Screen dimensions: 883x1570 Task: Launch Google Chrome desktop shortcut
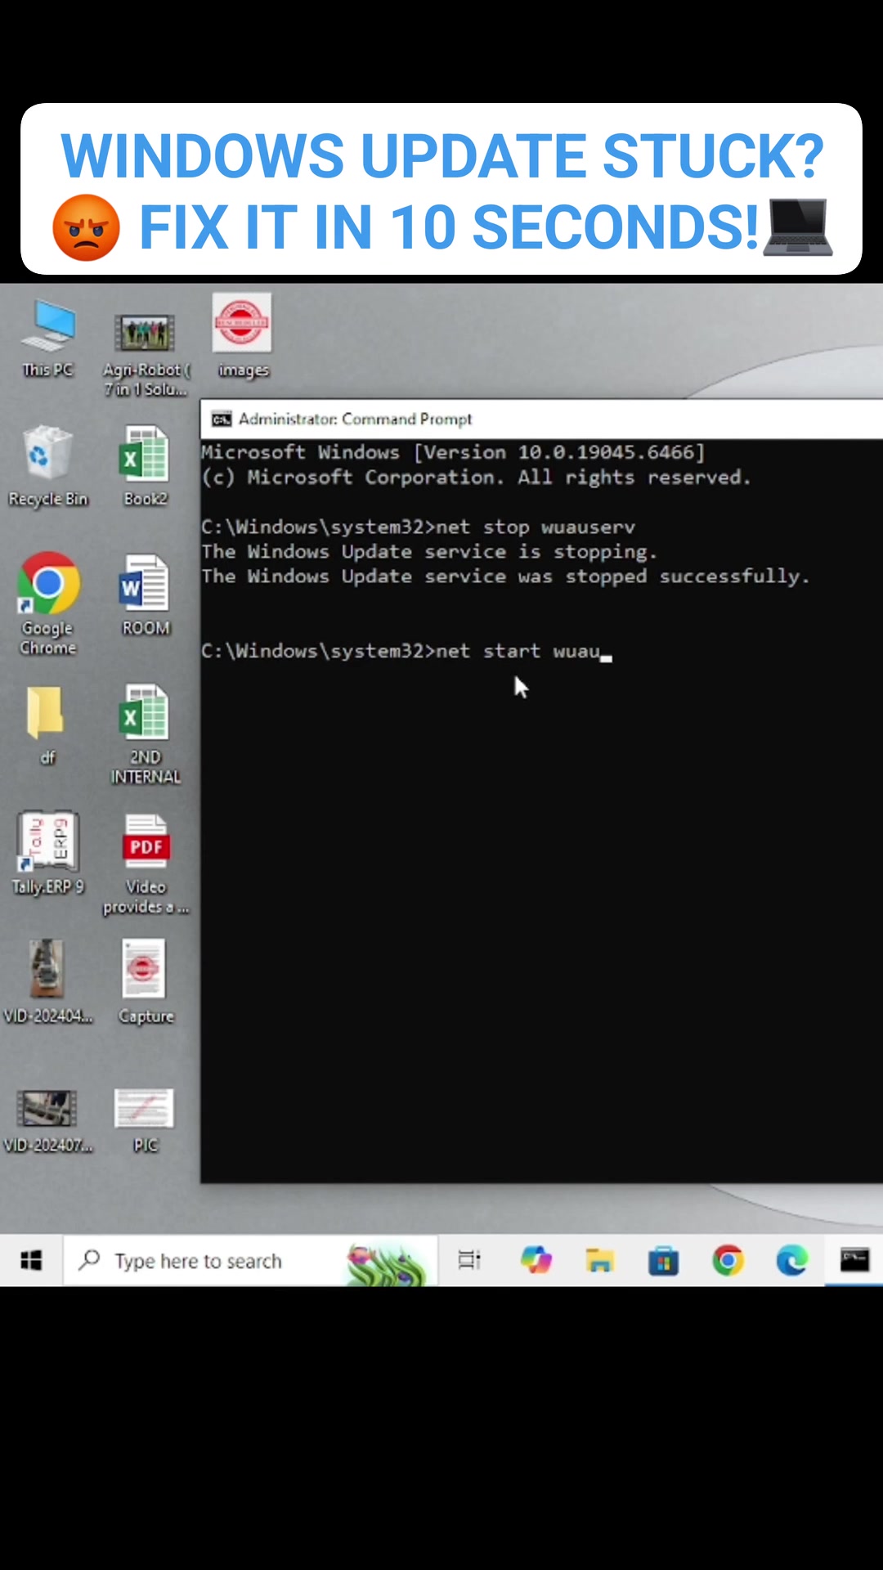click(48, 603)
